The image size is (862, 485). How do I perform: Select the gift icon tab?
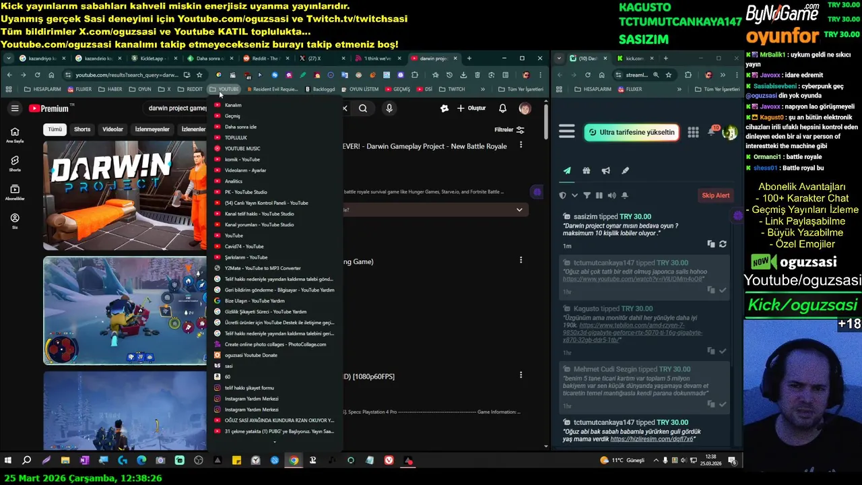pyautogui.click(x=587, y=171)
